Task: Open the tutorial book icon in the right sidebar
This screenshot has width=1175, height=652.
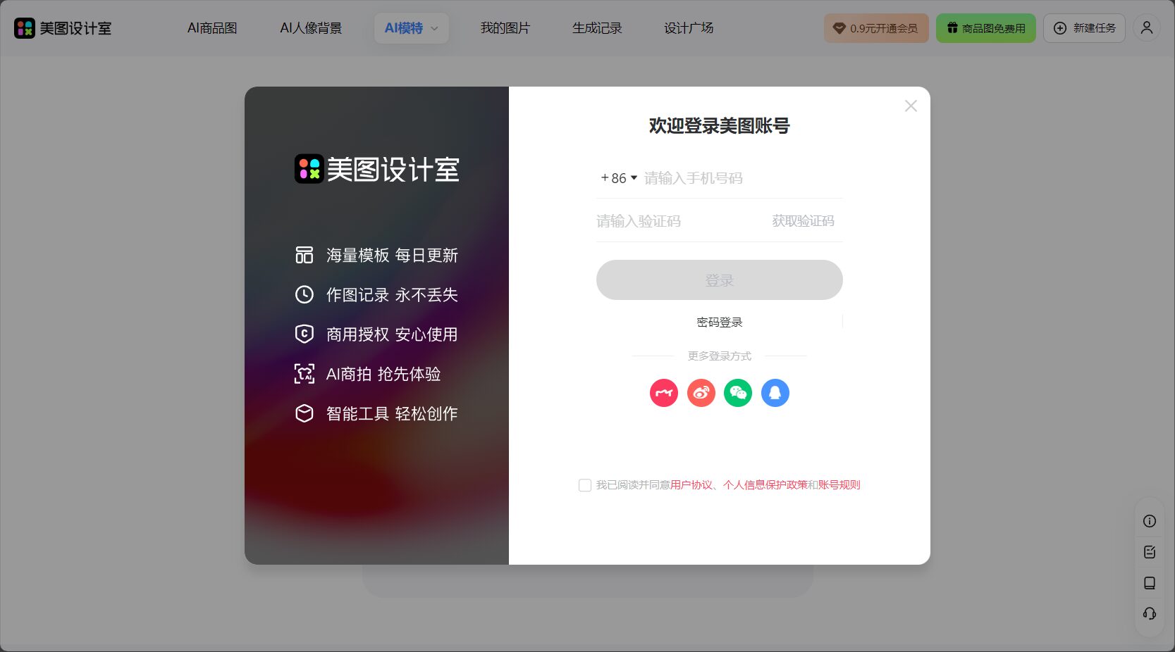Action: (x=1150, y=583)
